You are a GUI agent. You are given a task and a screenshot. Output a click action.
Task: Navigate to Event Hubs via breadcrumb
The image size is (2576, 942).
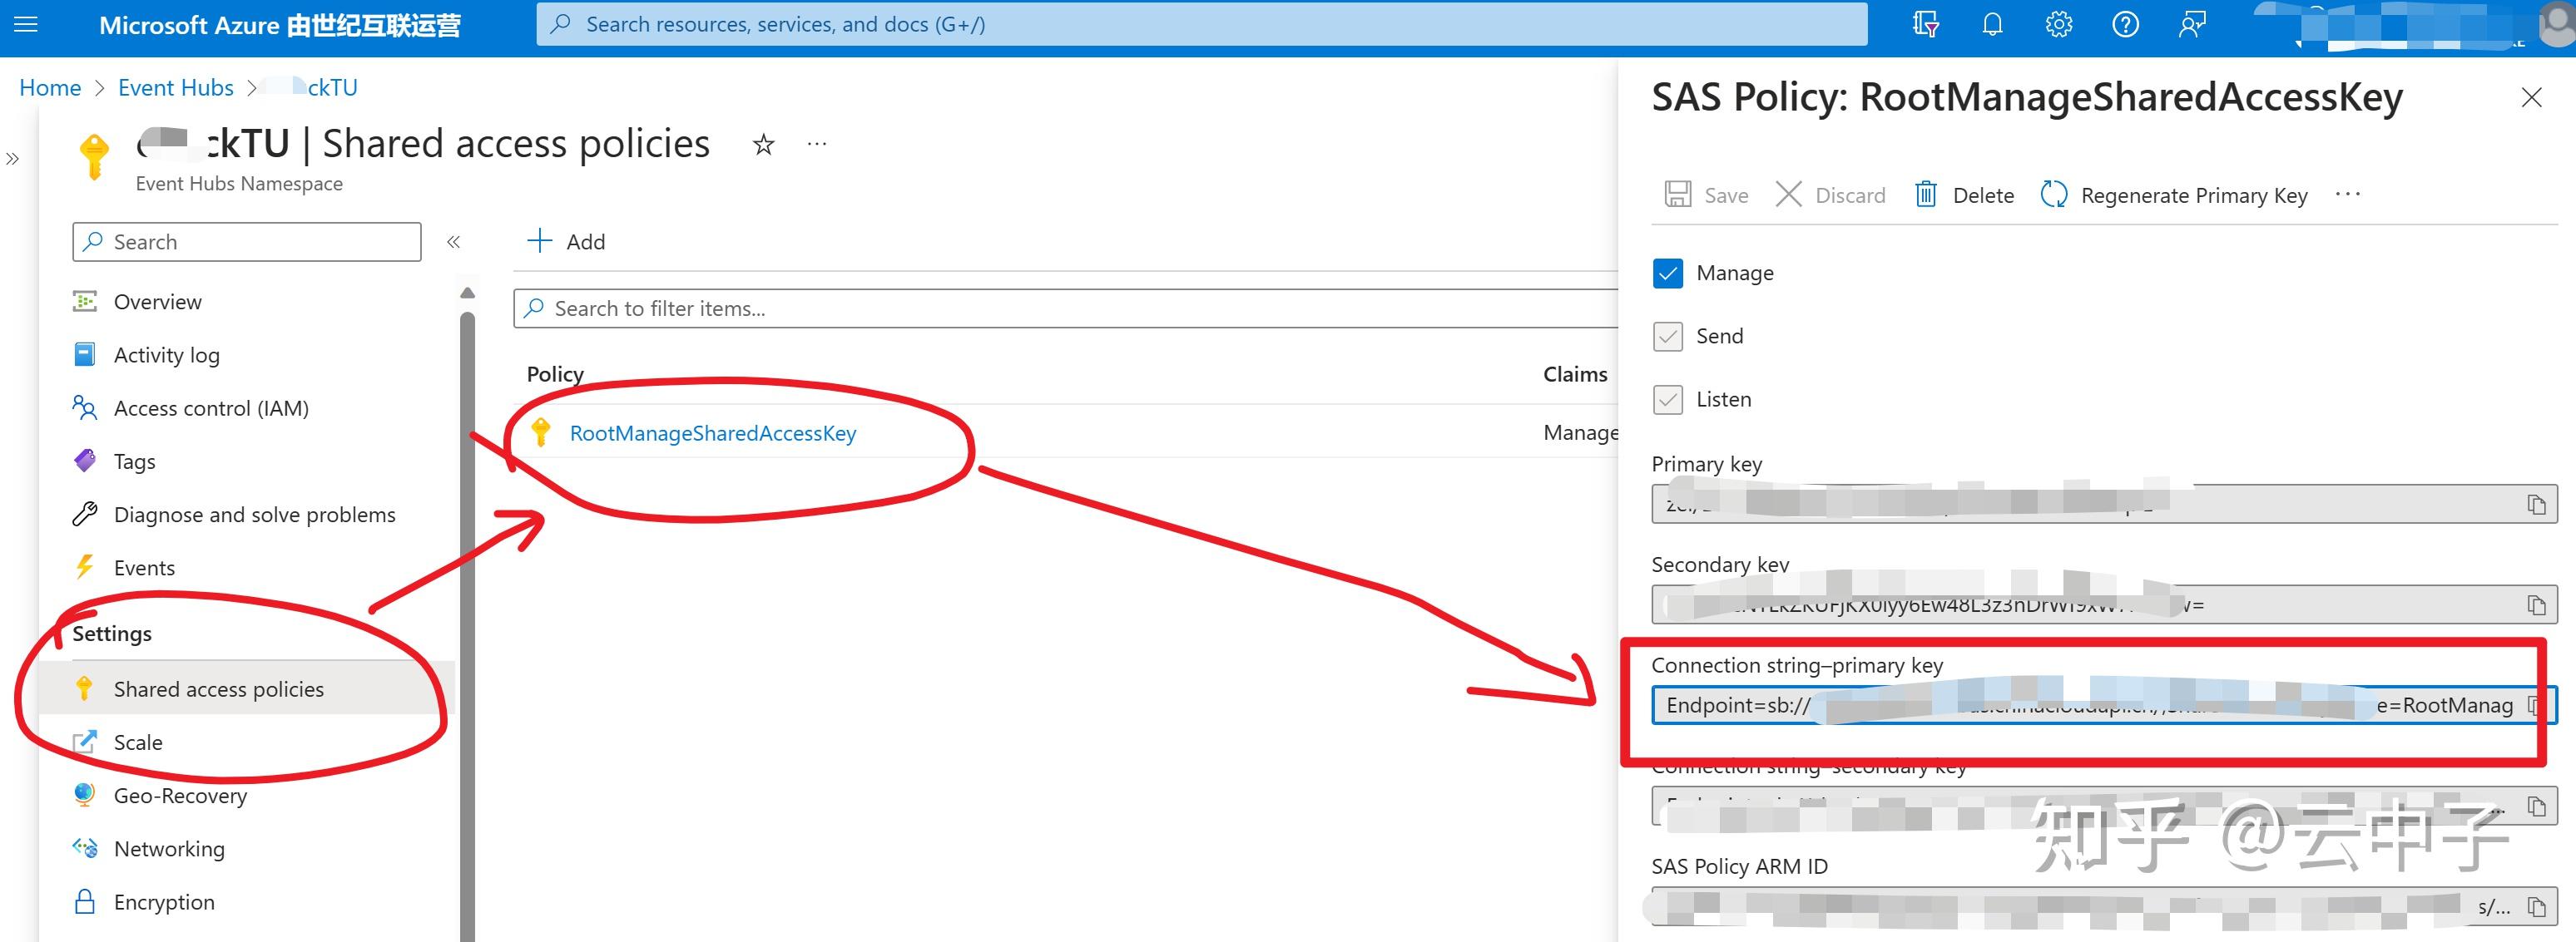tap(175, 88)
